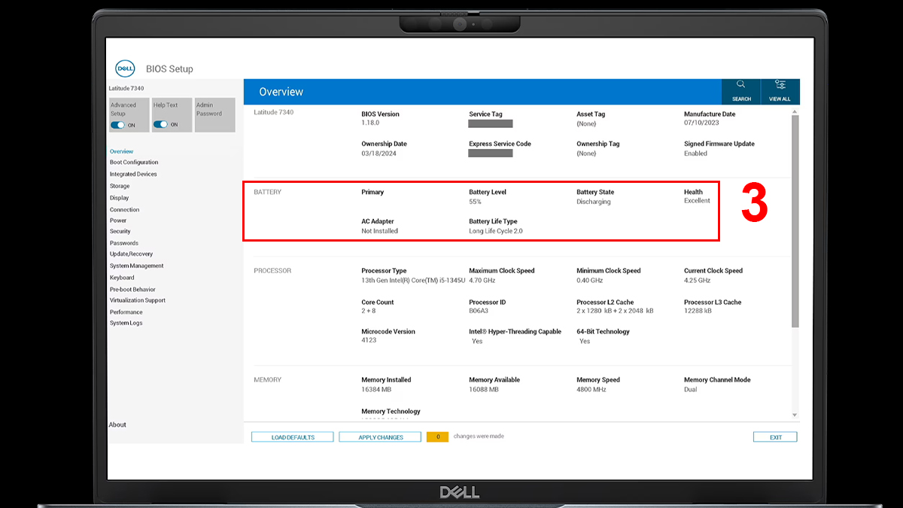Viewport: 903px width, 508px height.
Task: Click Signed Firmware Update Enabled value
Action: (x=695, y=154)
